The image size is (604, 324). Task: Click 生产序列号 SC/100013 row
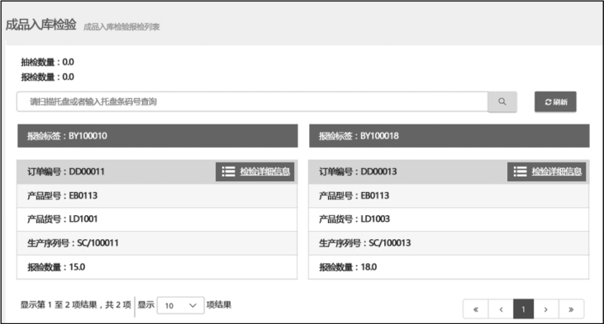pos(449,243)
